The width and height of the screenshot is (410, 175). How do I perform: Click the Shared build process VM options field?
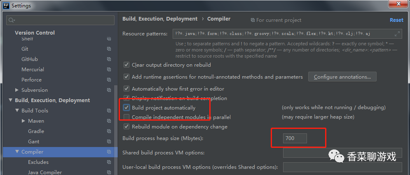pyautogui.click(x=342, y=153)
